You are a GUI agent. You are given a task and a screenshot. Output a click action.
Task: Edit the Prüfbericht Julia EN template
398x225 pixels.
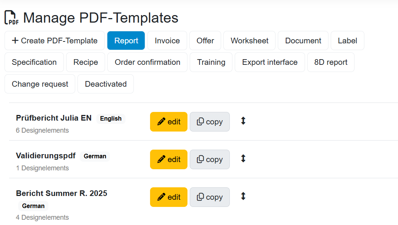tap(169, 122)
